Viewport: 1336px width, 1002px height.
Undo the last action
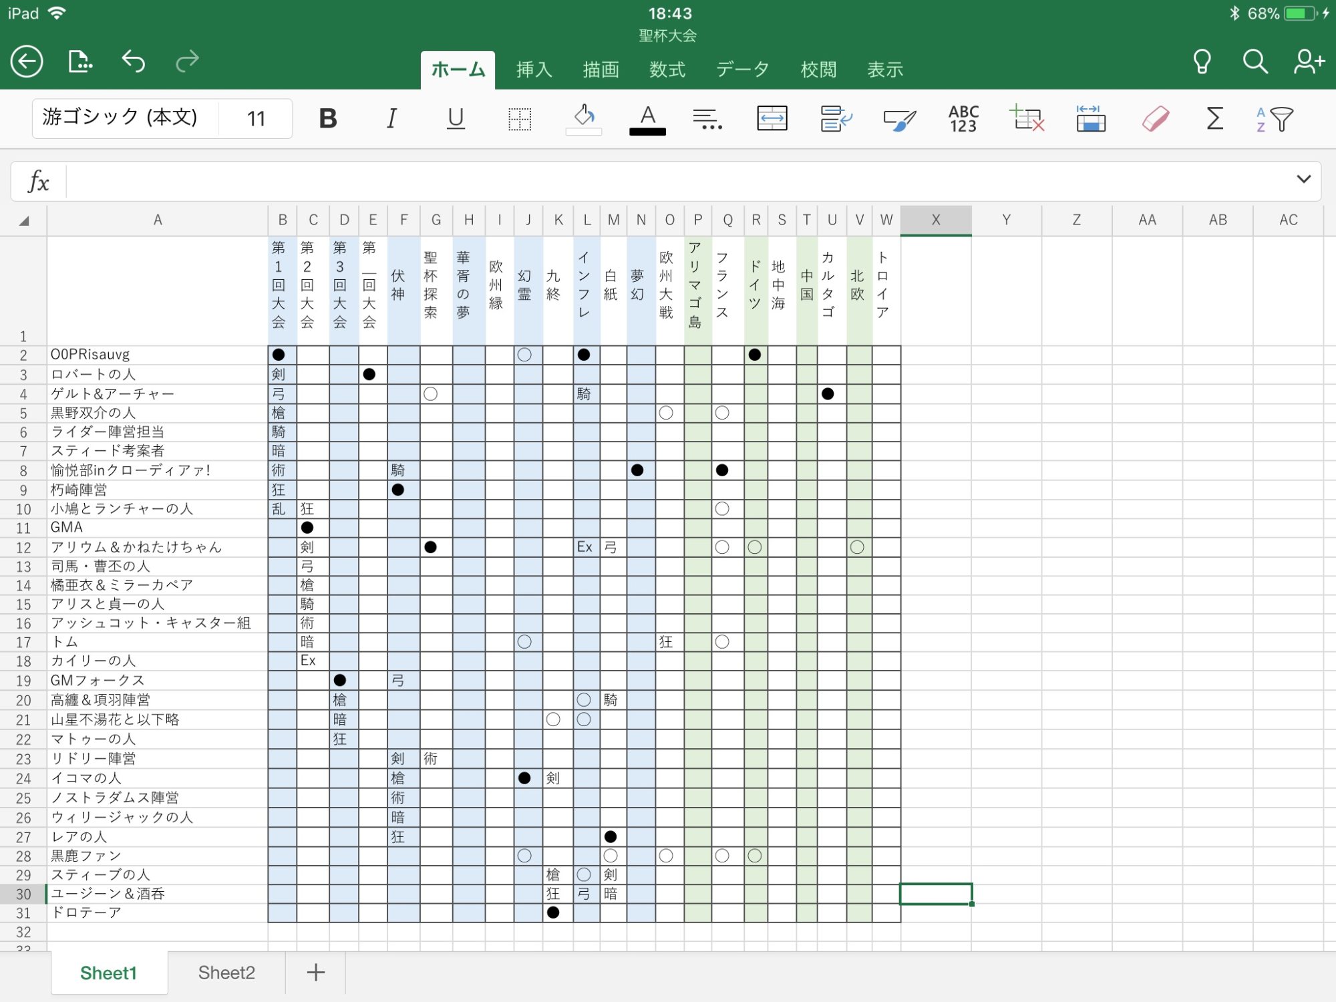coord(134,62)
